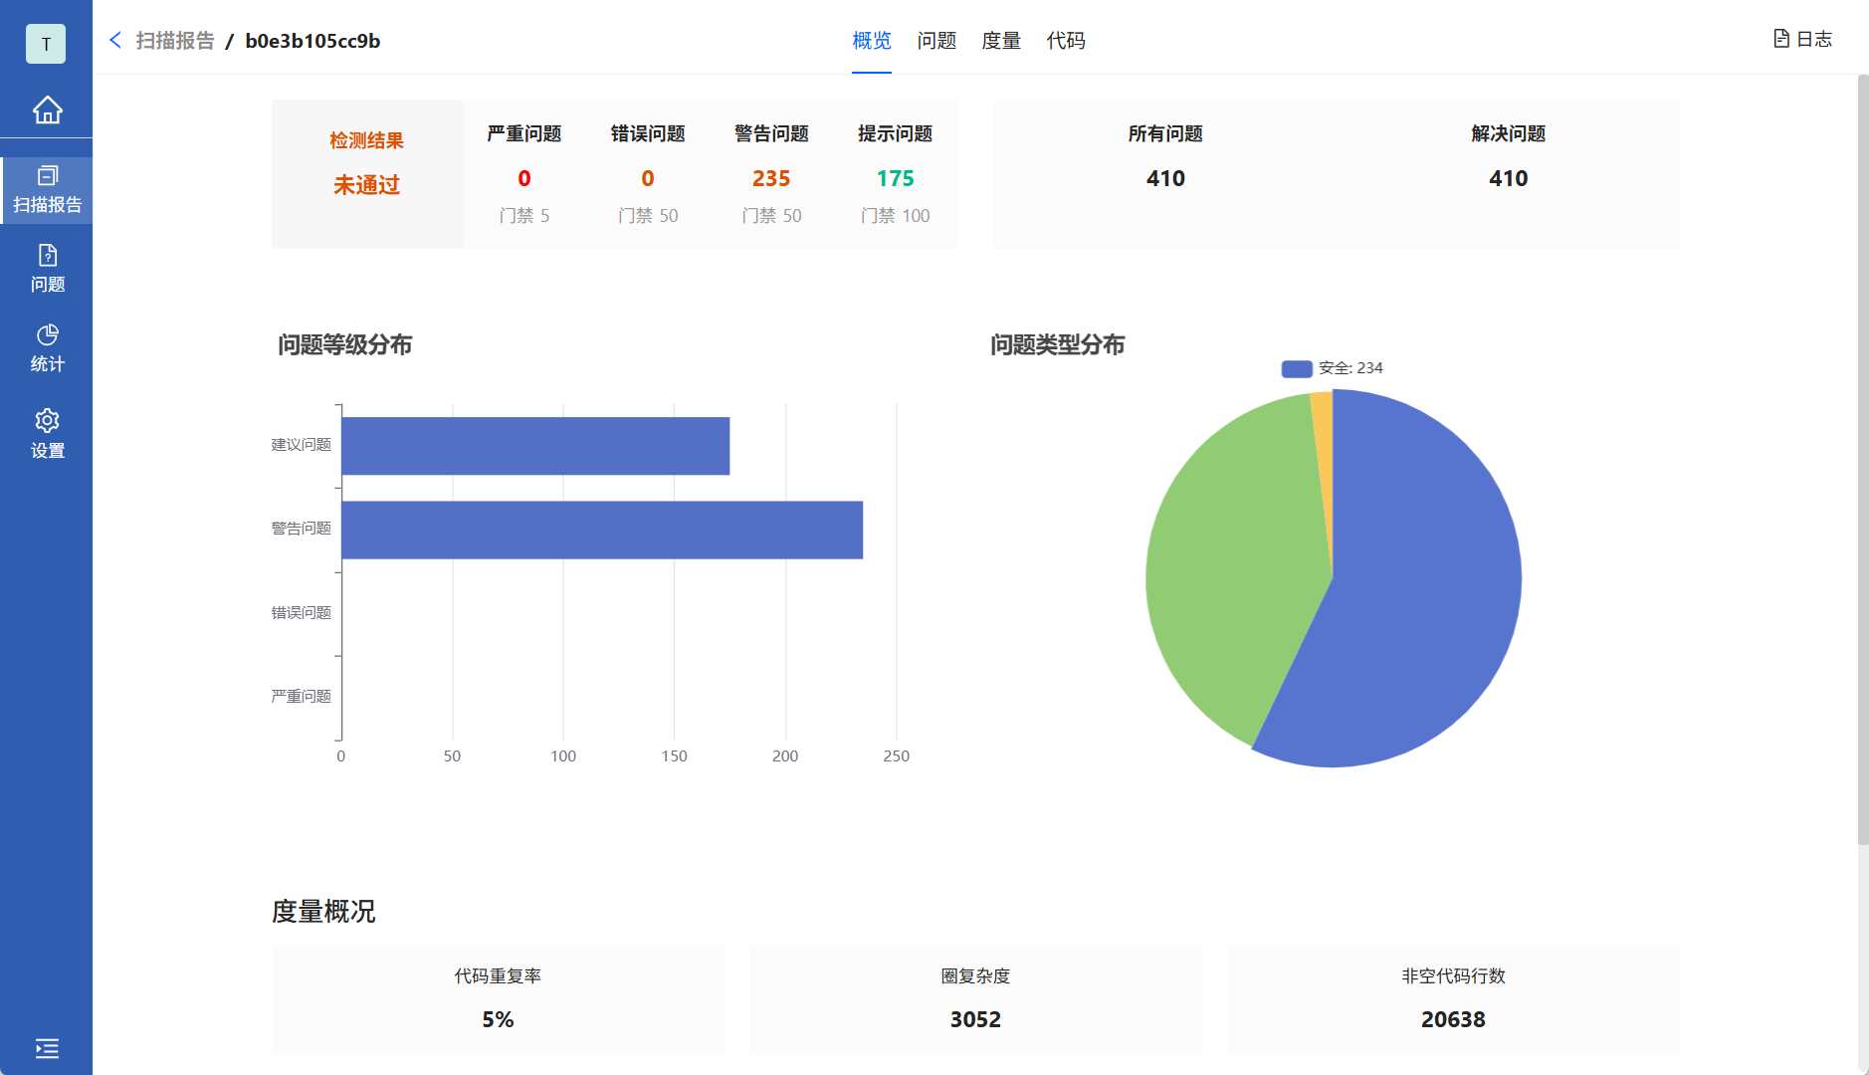Open the 统计 pie chart sidebar item
This screenshot has width=1869, height=1075.
pos(47,348)
